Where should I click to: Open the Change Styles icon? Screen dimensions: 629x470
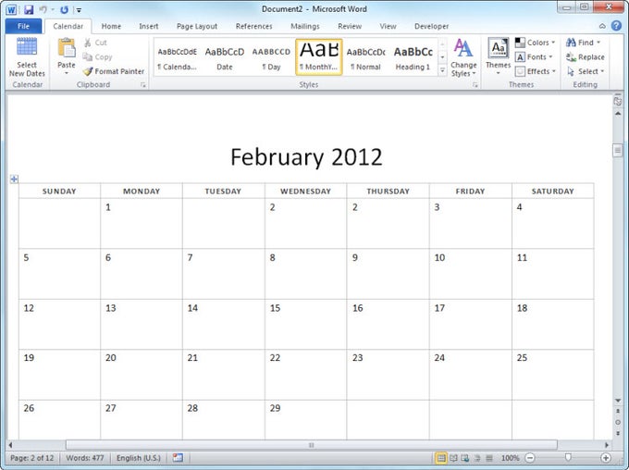pos(462,48)
